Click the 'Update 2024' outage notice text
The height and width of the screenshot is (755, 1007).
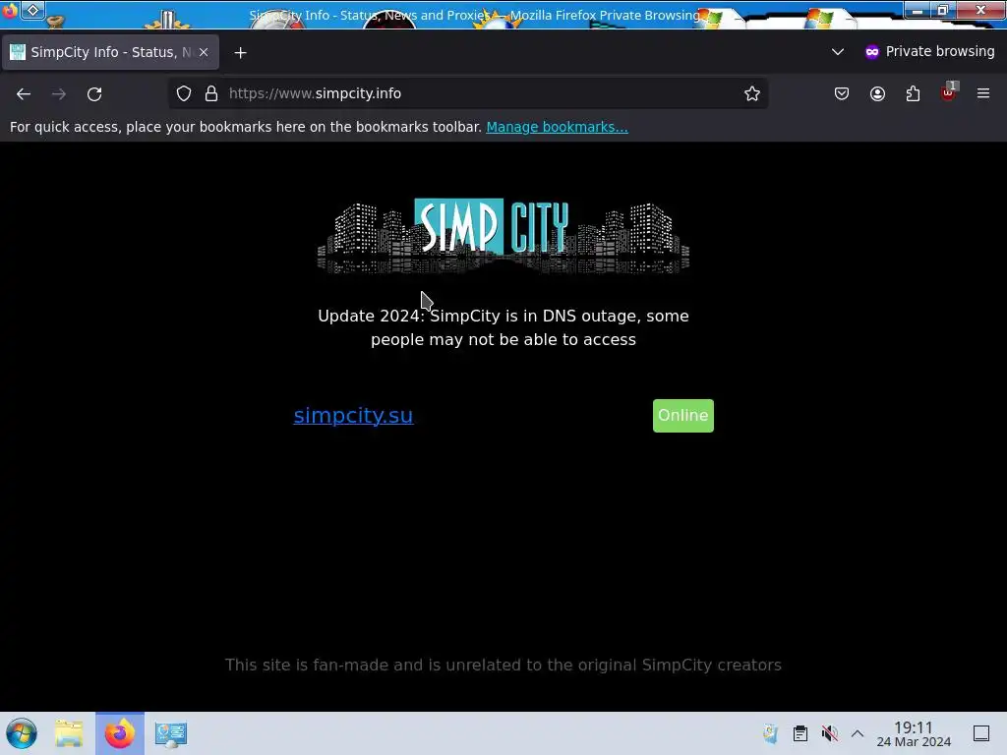[x=503, y=327]
